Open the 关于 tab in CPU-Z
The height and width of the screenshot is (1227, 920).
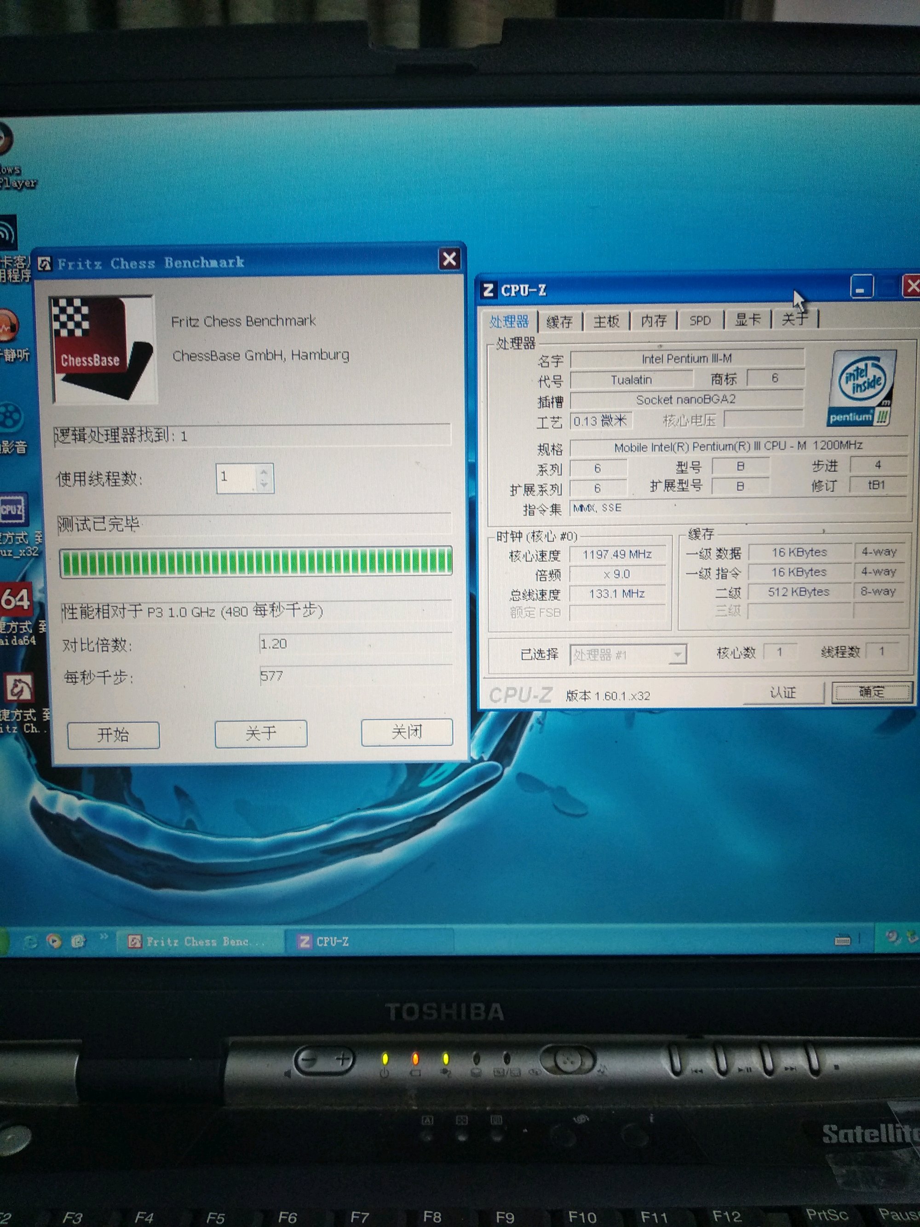[795, 319]
